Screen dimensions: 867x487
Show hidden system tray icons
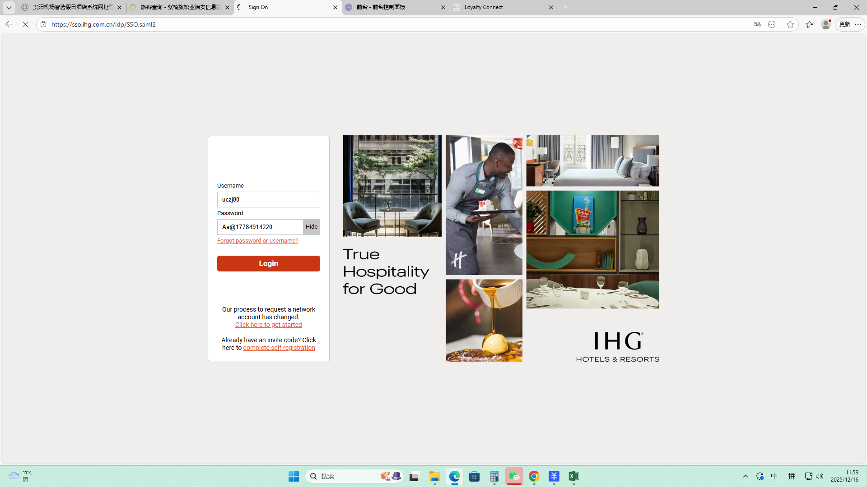(x=746, y=476)
